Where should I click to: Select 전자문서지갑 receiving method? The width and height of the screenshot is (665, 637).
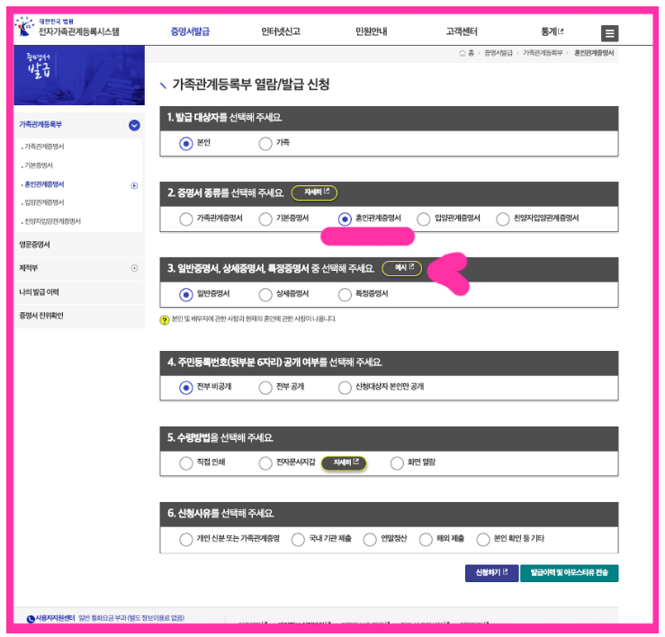tap(265, 463)
